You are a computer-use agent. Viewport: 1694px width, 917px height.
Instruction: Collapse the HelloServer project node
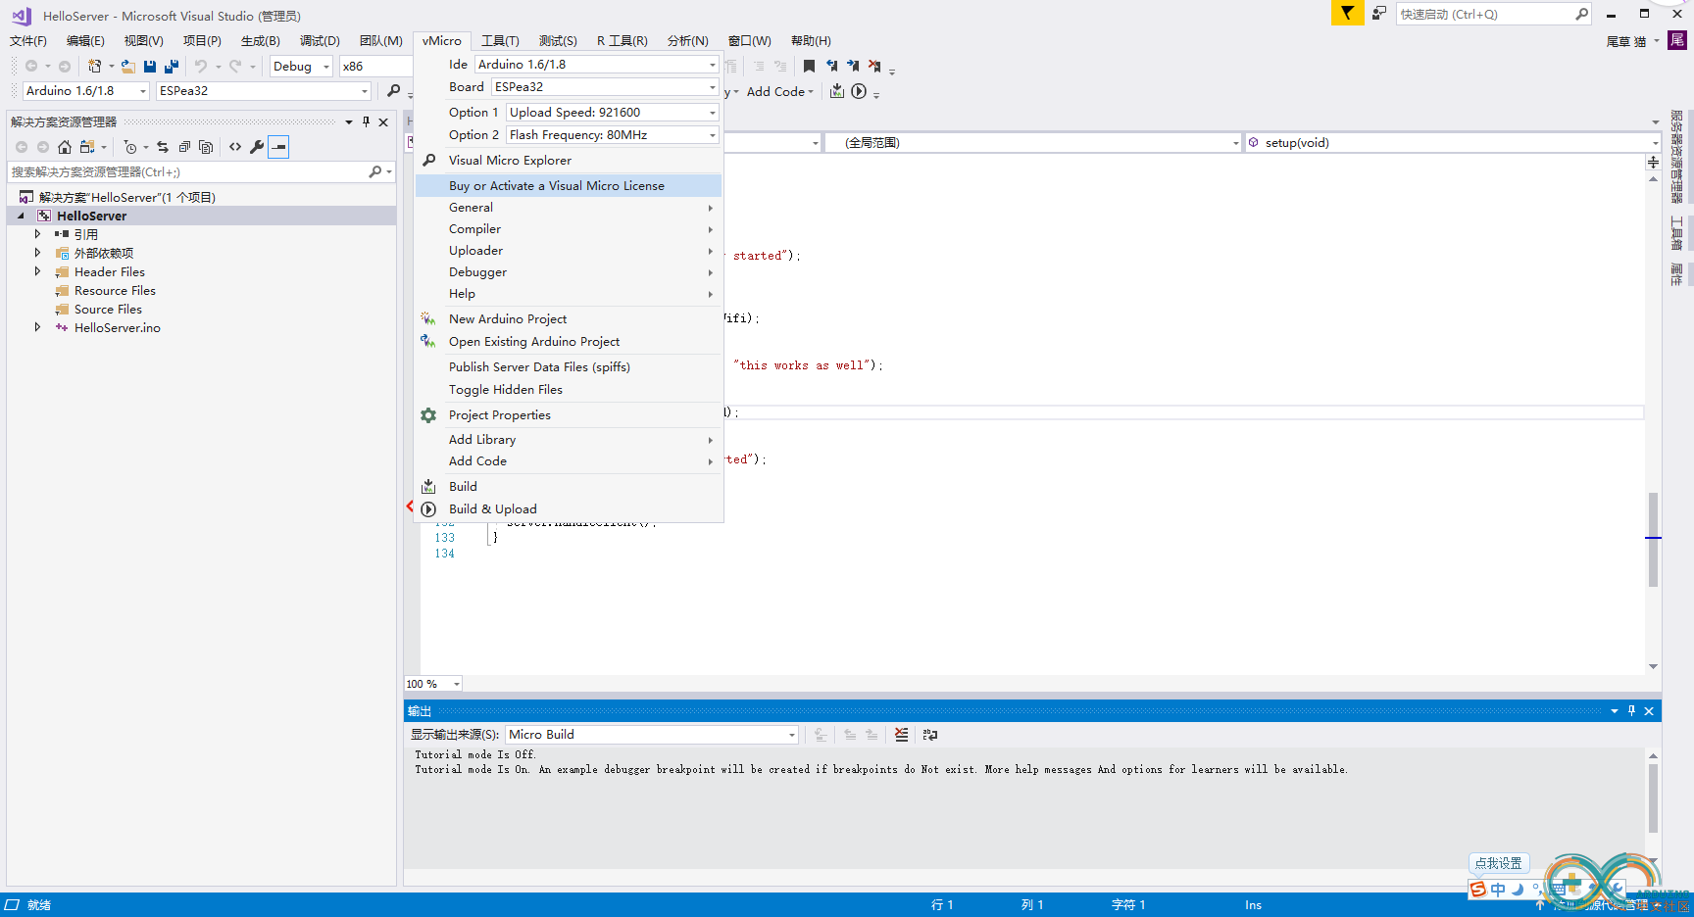point(21,216)
